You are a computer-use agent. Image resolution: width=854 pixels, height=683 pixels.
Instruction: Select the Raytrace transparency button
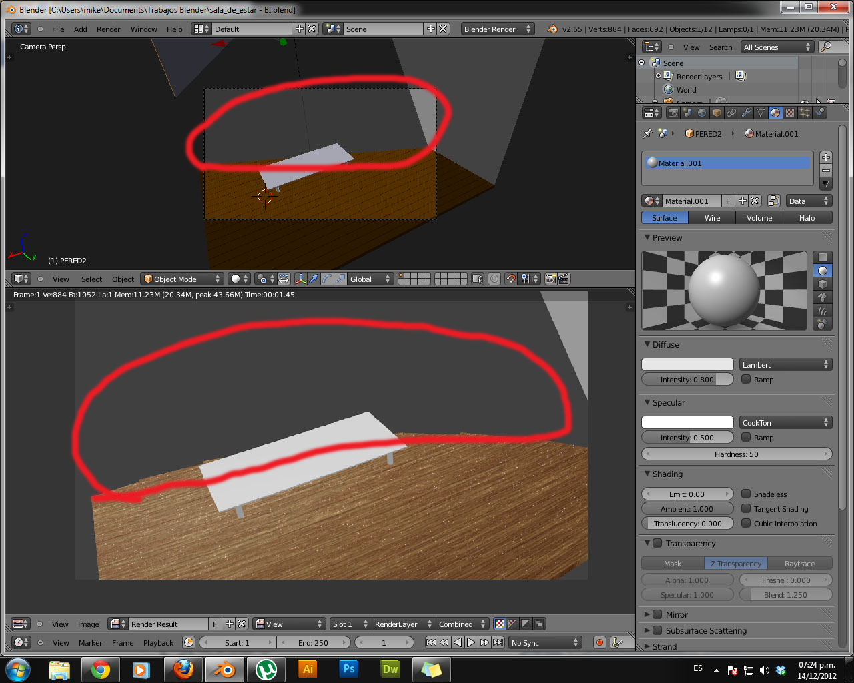(x=800, y=563)
